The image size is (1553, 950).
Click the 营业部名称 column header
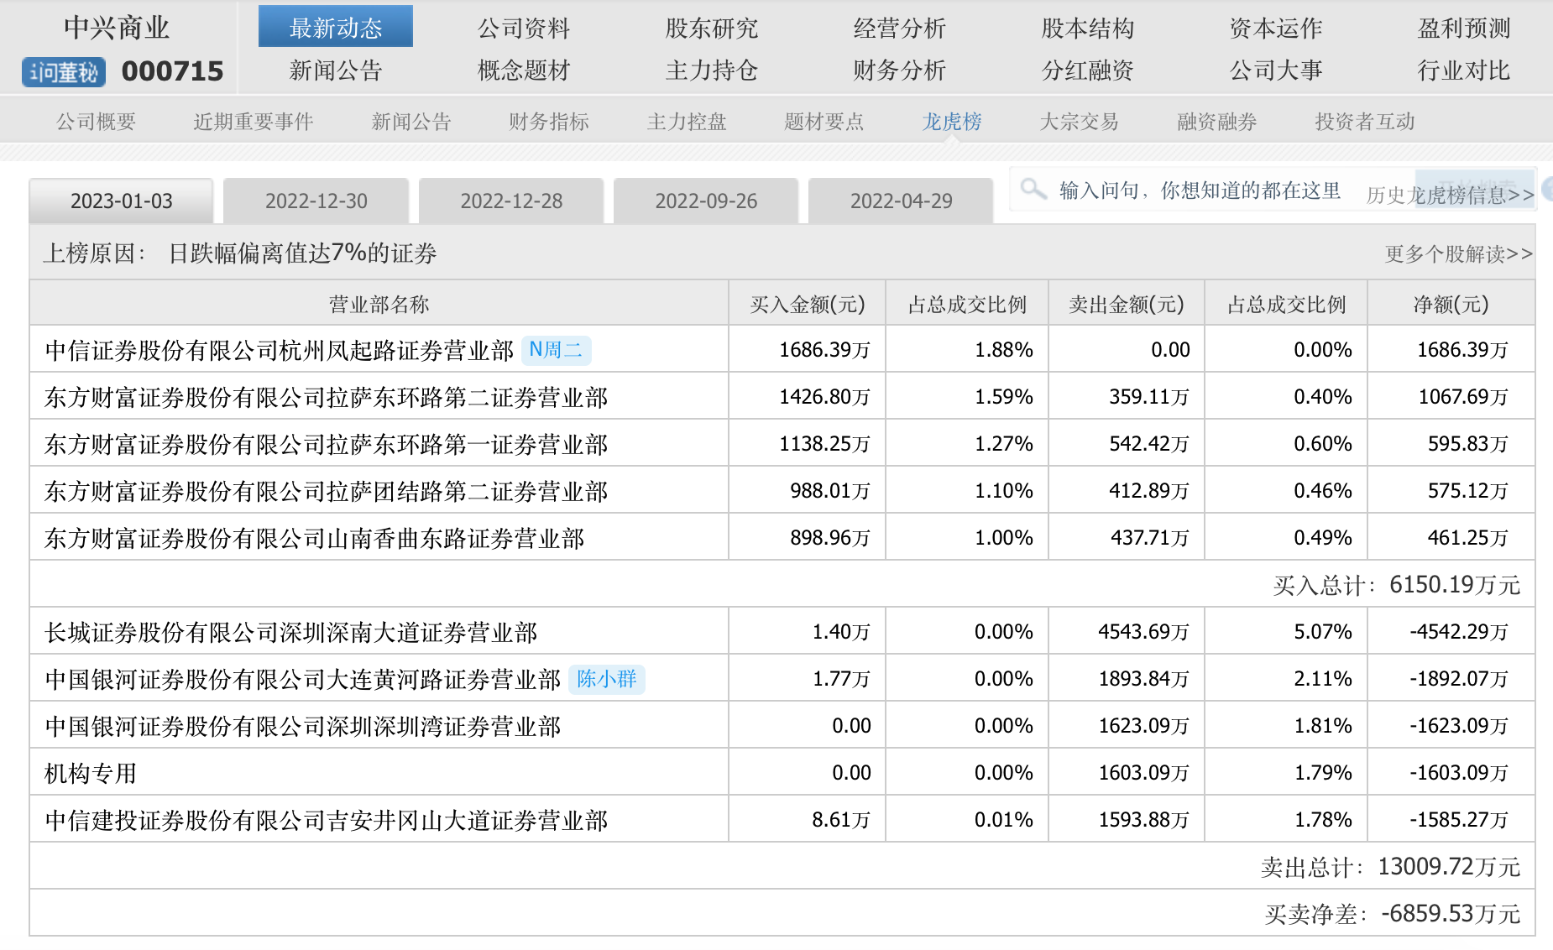379,304
